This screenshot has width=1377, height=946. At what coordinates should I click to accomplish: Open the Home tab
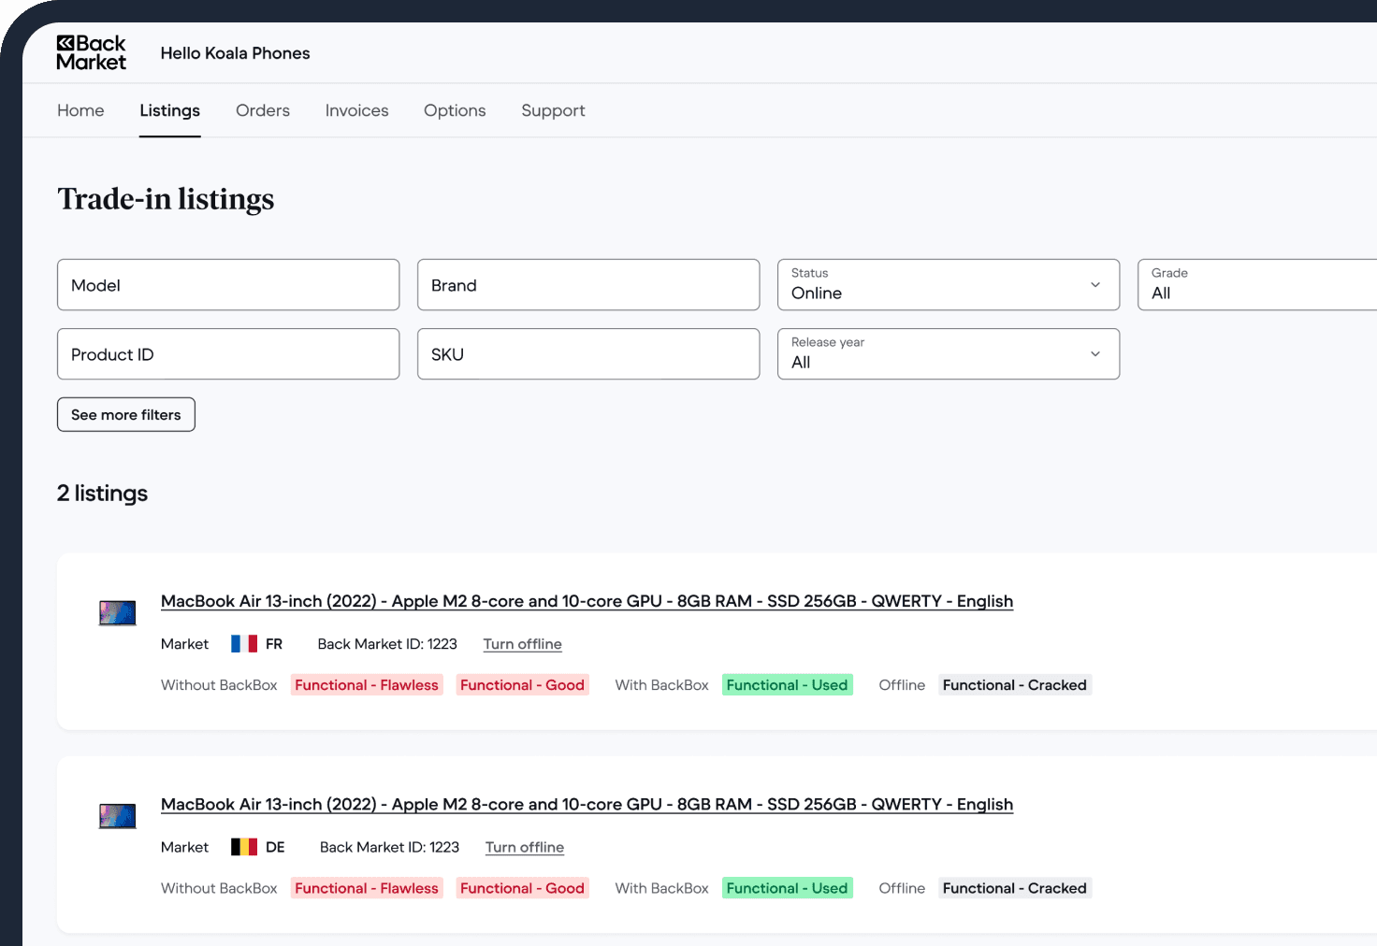[x=80, y=110]
